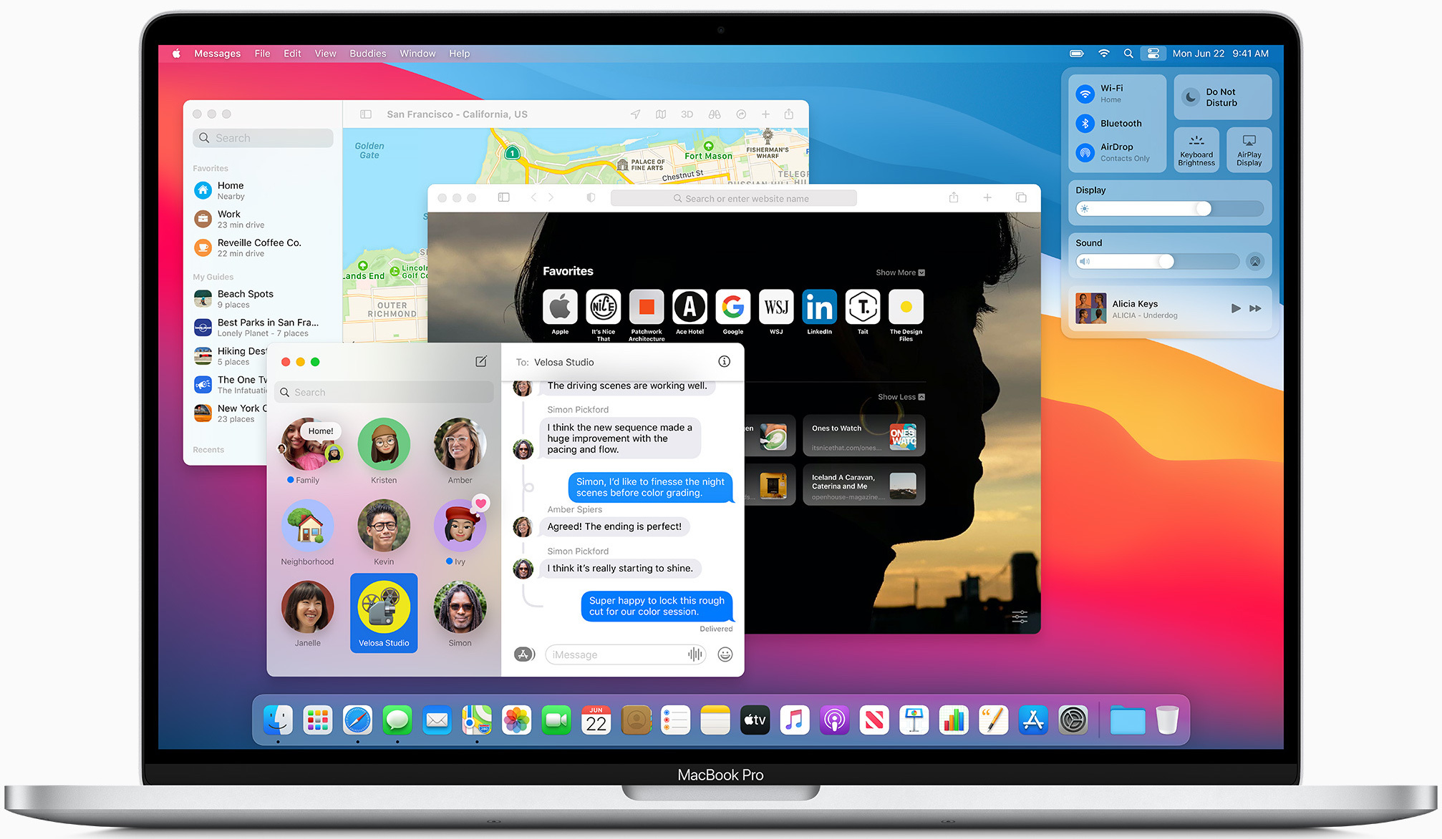This screenshot has width=1442, height=839.
Task: Click Safari's tab overview icon
Action: tap(1021, 198)
